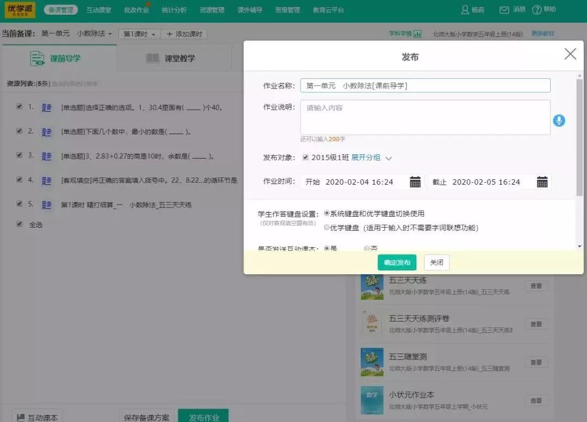Click the voice input microphone icon
Screen dimensions: 587x422
(559, 121)
